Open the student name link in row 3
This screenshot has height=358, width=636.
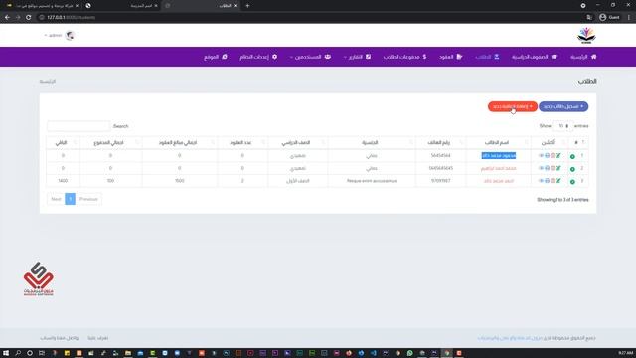pyautogui.click(x=499, y=181)
